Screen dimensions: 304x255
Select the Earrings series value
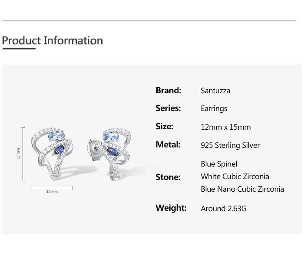(x=214, y=108)
